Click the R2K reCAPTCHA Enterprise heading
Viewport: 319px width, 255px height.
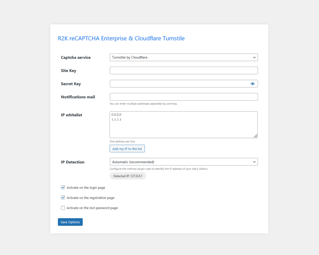[x=121, y=38]
